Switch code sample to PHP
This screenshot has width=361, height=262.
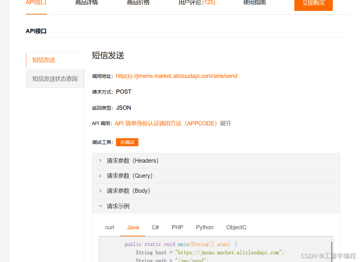click(177, 227)
